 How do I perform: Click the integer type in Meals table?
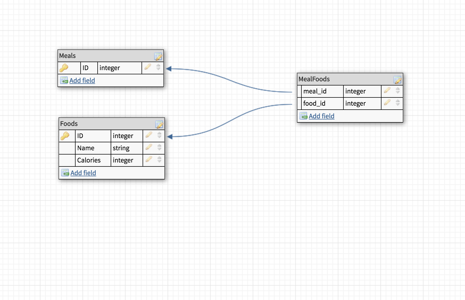coord(110,68)
